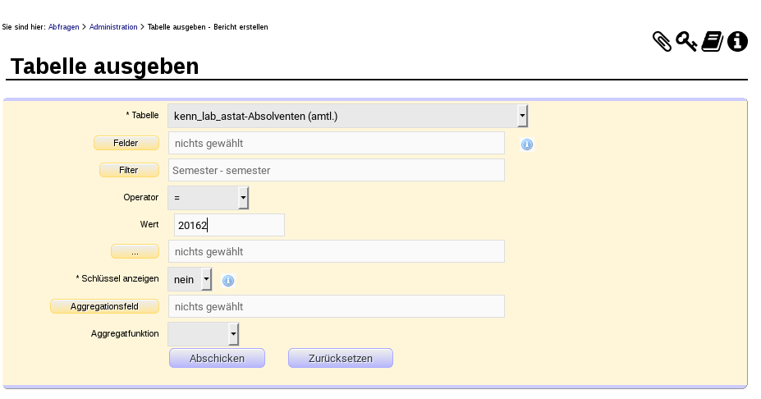This screenshot has height=399, width=761.
Task: Open the Schlüssel anzeigen dropdown
Action: [206, 280]
